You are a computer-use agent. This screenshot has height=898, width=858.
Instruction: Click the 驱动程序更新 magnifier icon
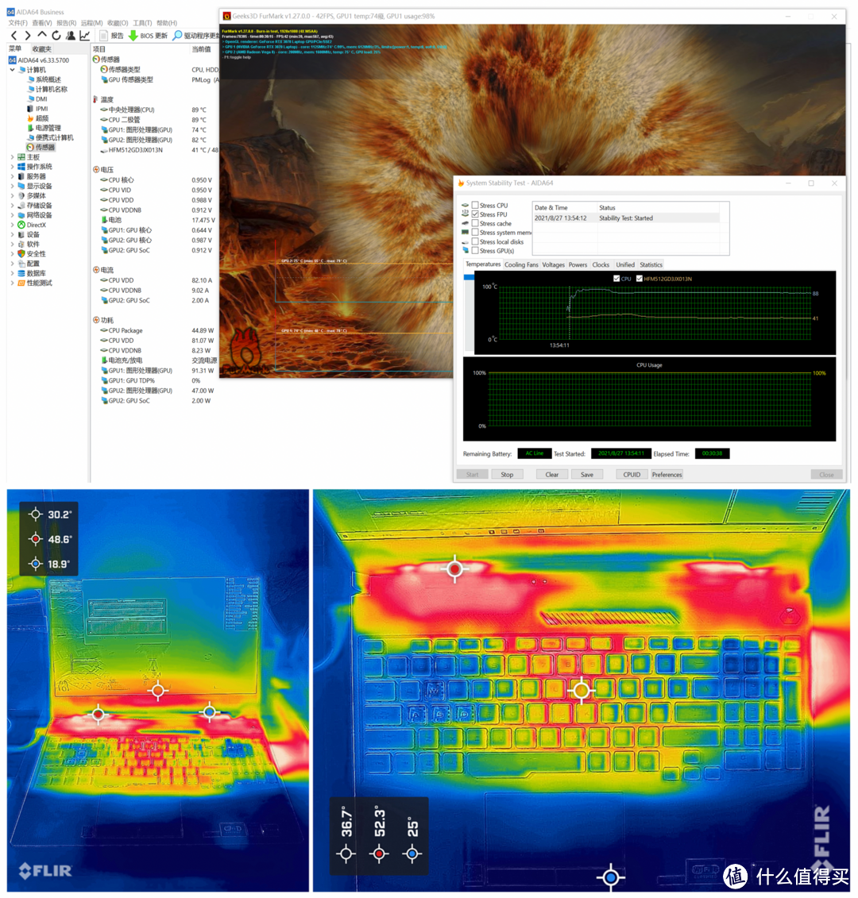pyautogui.click(x=178, y=36)
